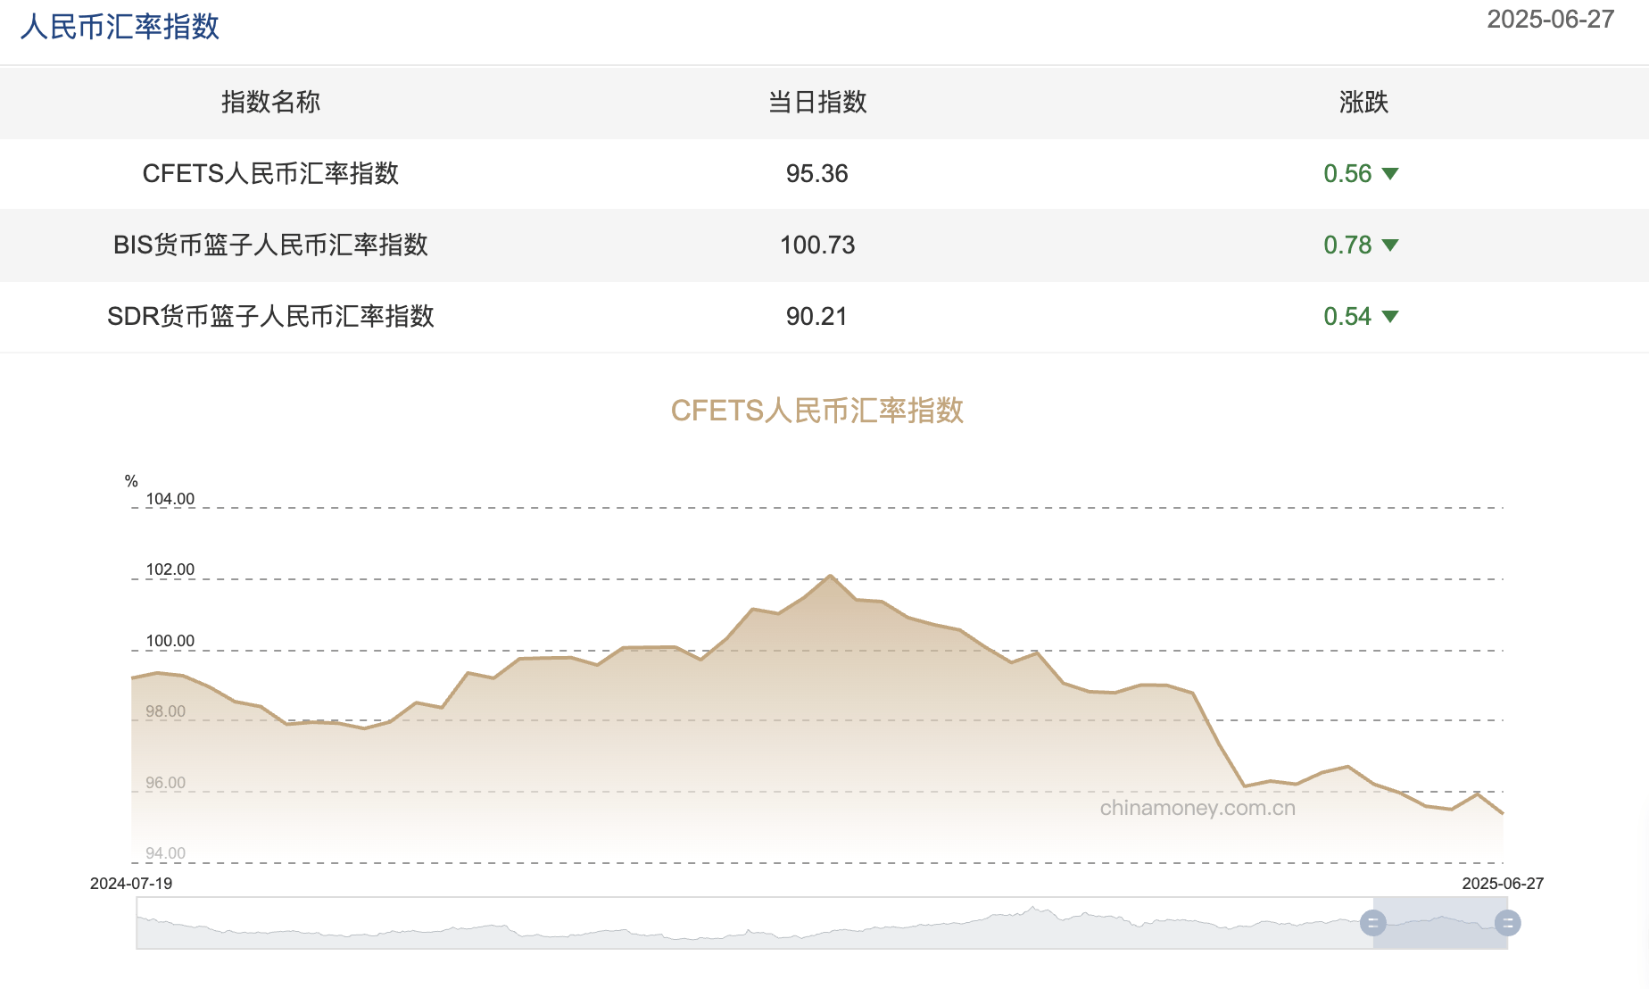Click the down arrow beside 0.78
Screen dimensions: 1649x989
(1390, 245)
